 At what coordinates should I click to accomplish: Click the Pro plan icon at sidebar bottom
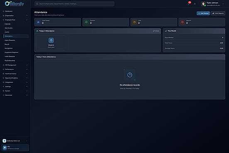[x=5, y=148]
